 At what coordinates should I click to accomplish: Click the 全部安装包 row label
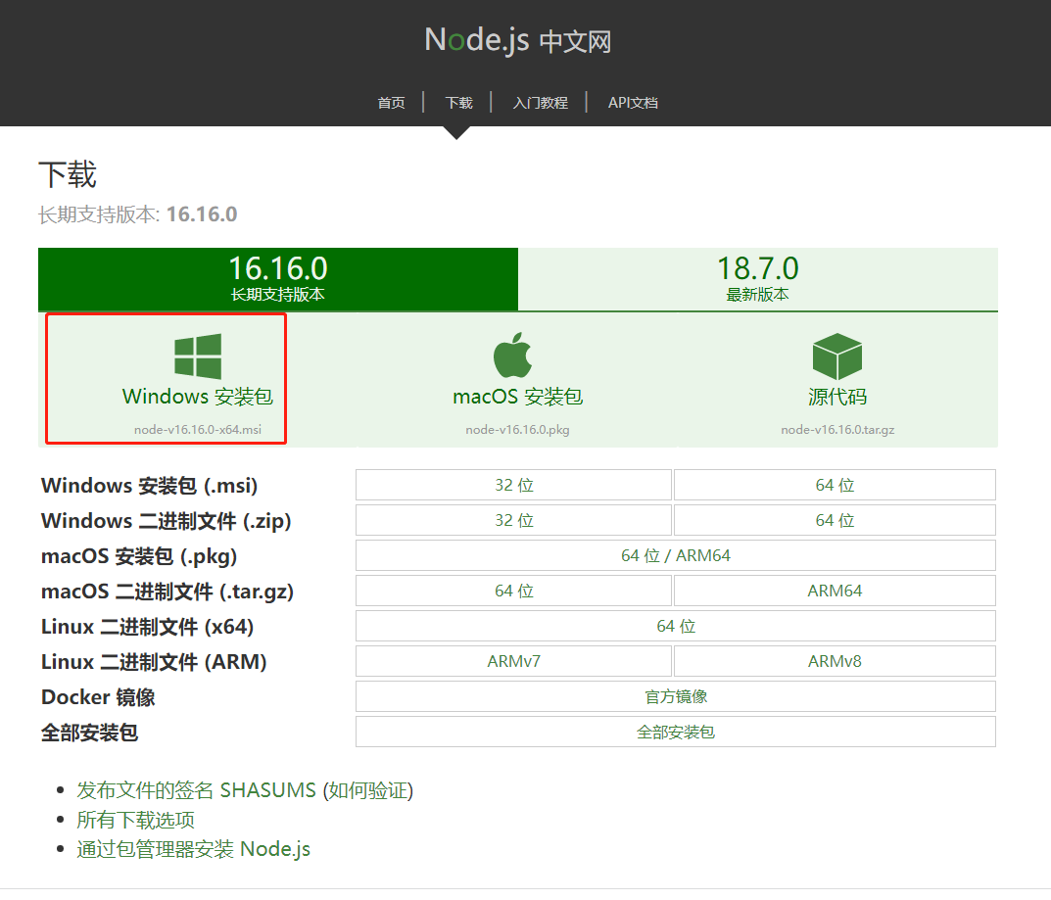click(x=90, y=733)
